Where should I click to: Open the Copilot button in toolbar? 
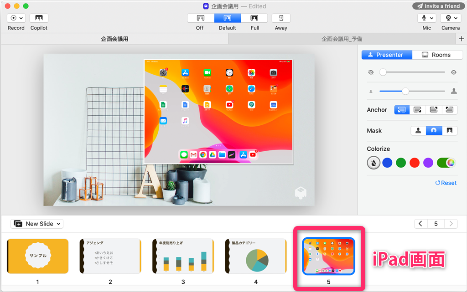(39, 18)
